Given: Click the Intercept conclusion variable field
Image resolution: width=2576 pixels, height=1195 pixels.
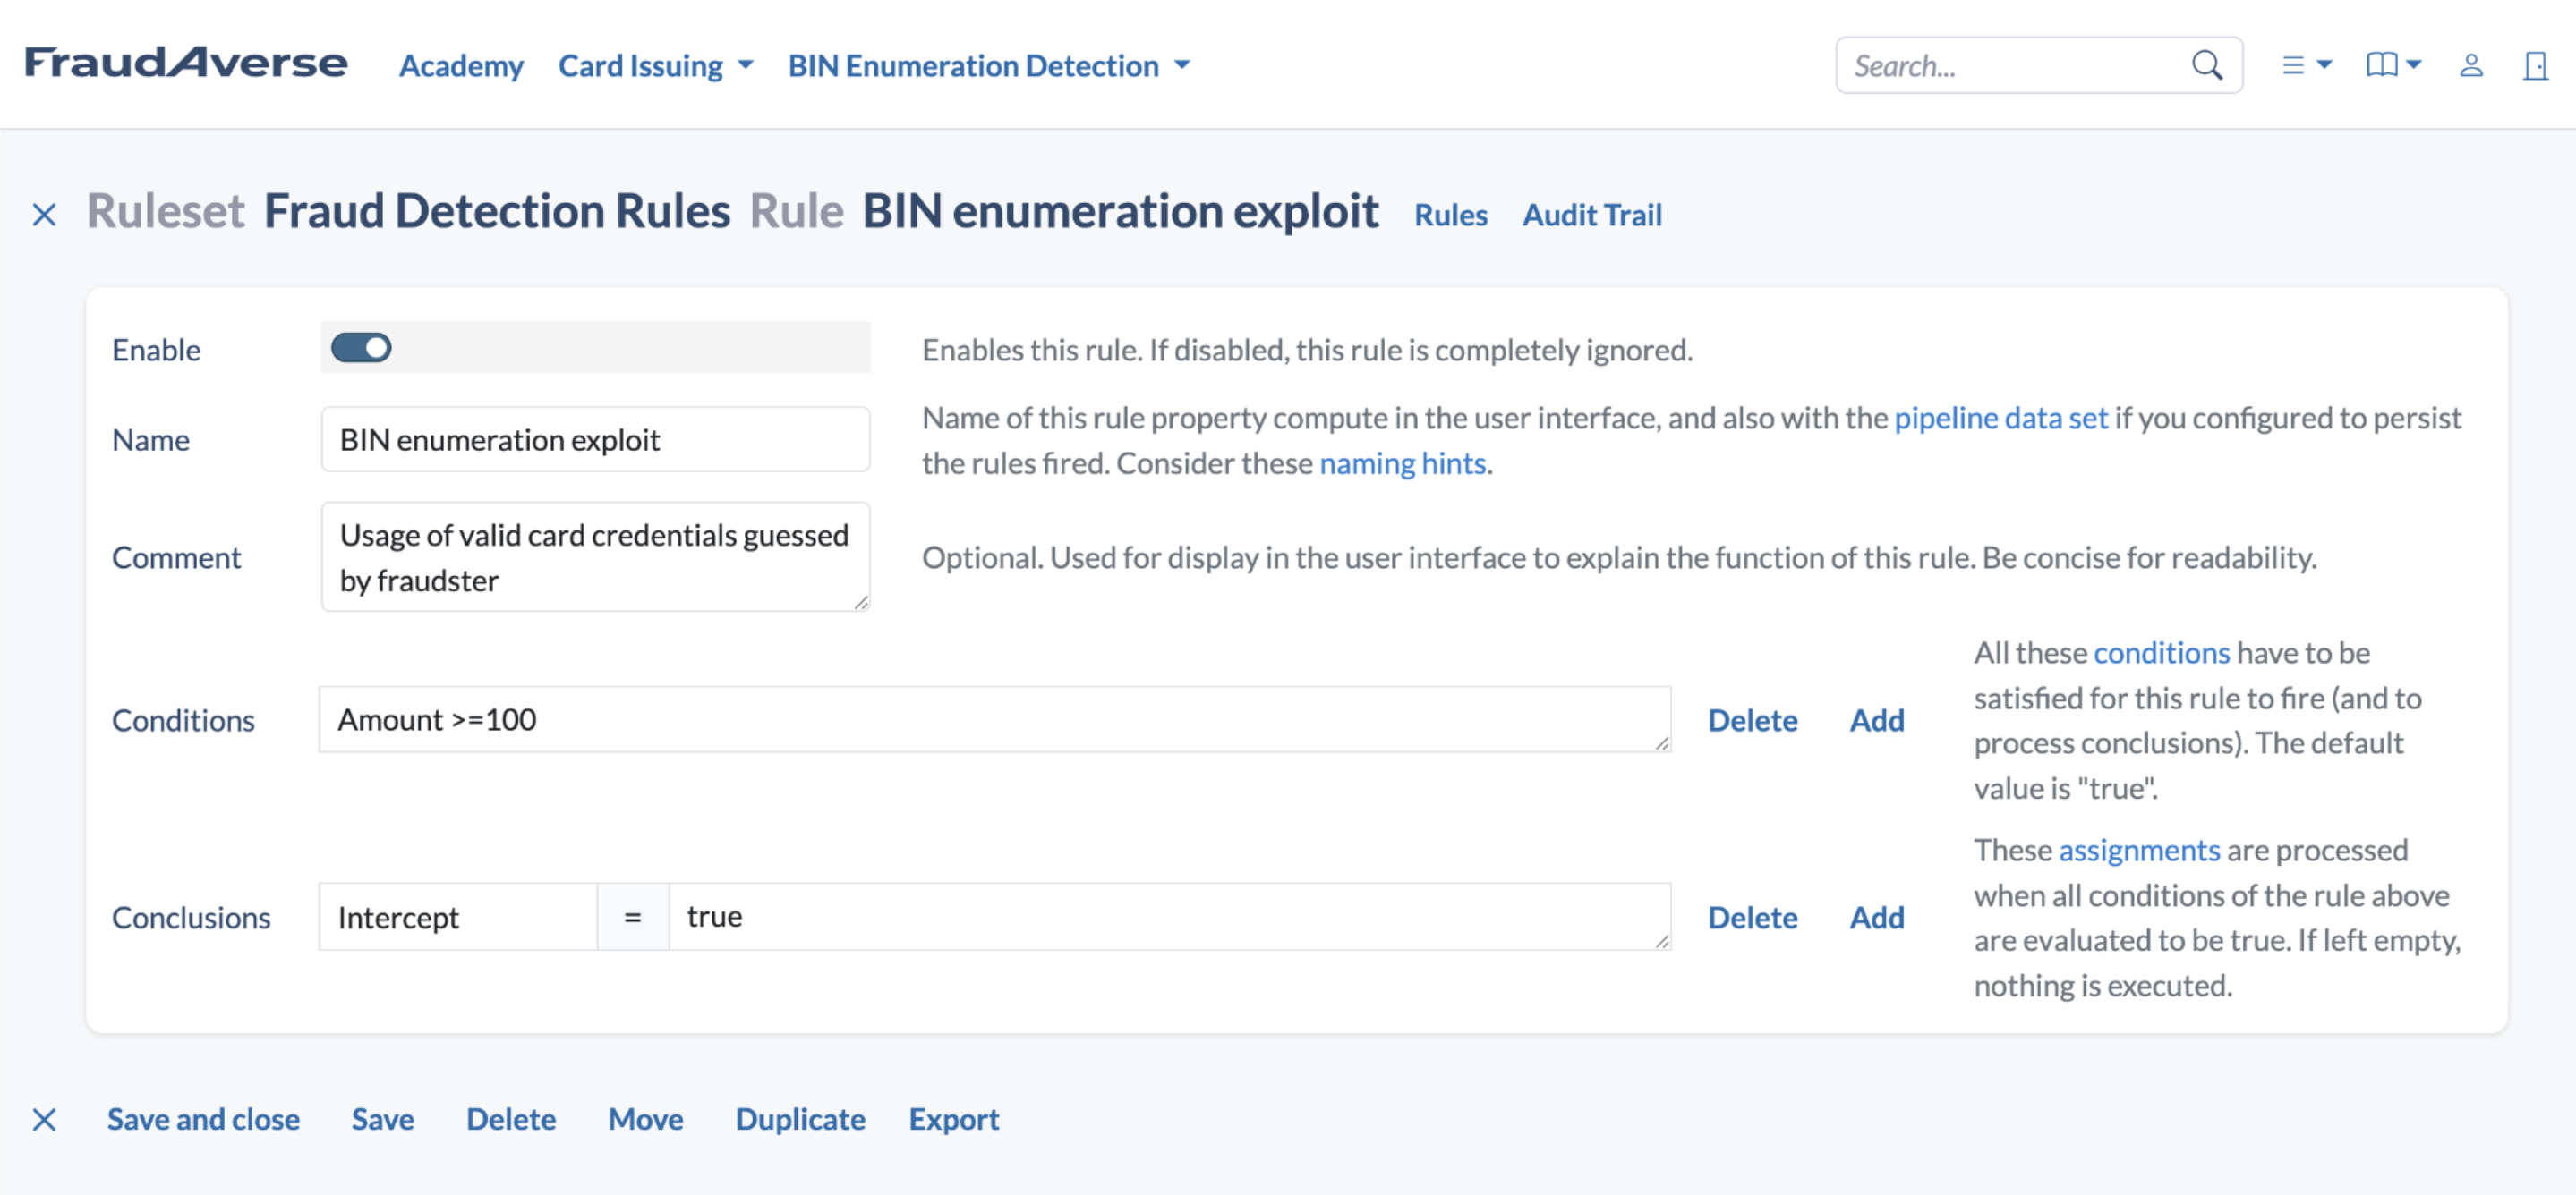Looking at the screenshot, I should pos(458,916).
